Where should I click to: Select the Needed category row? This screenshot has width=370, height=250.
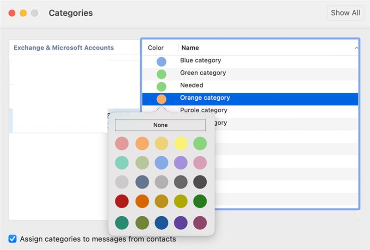point(250,86)
